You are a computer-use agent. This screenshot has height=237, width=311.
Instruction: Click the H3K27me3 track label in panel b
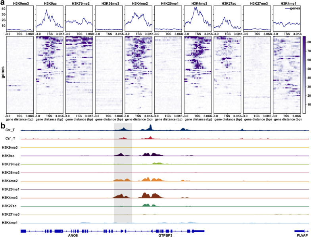pos(11,214)
